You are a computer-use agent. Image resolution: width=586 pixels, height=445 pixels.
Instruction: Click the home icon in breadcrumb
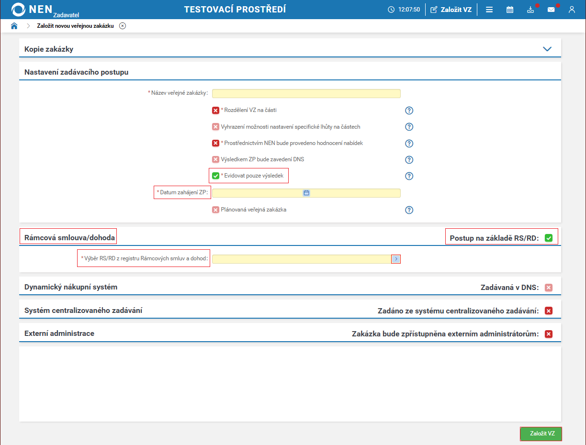(14, 26)
